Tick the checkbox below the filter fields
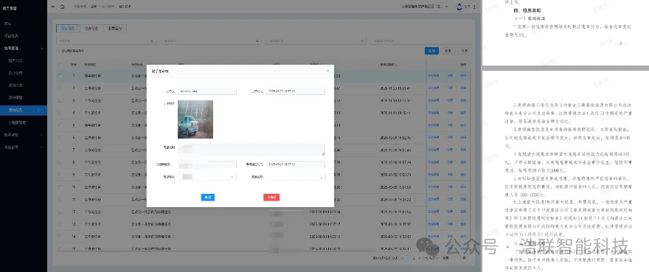The width and height of the screenshot is (649, 272). pos(58,51)
